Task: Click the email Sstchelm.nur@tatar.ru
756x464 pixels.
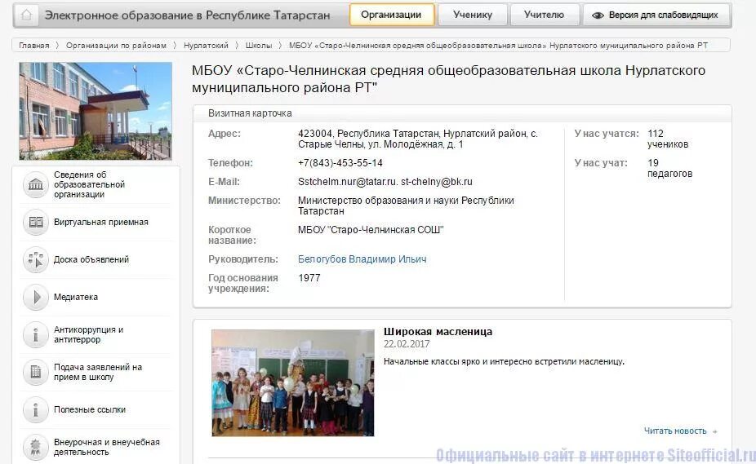Action: pyautogui.click(x=348, y=182)
